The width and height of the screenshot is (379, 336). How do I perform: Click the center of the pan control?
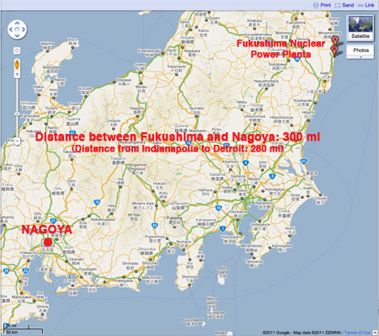17,29
